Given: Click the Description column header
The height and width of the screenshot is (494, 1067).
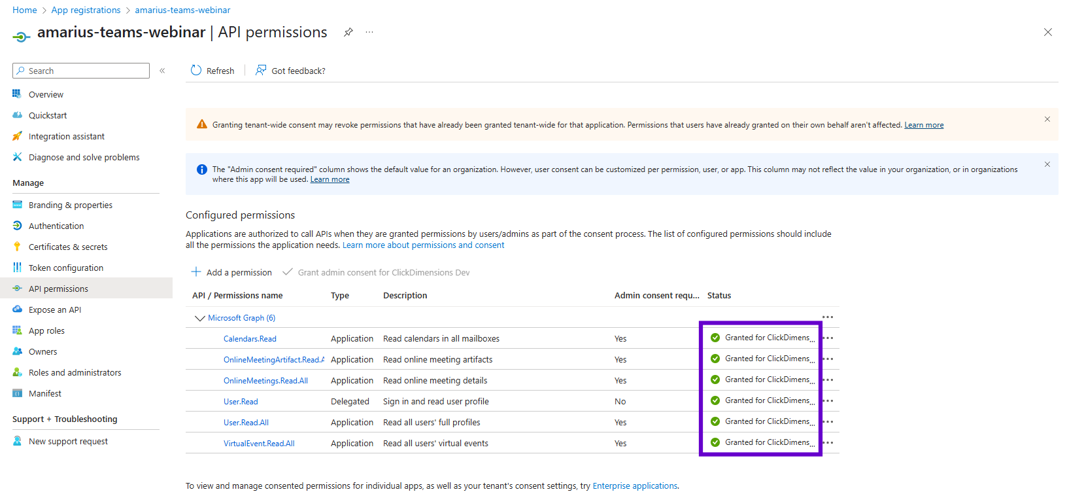Looking at the screenshot, I should (x=405, y=296).
